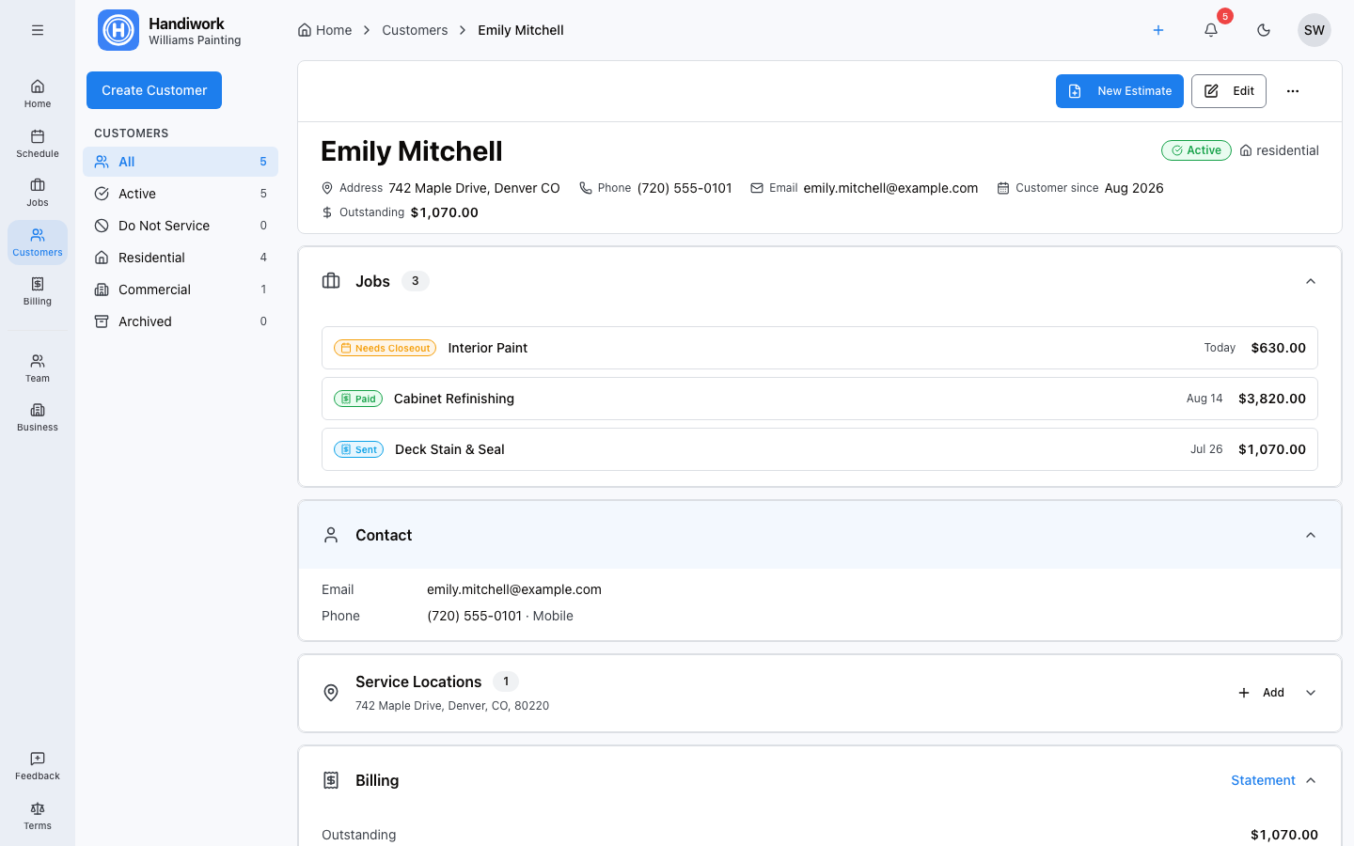Click the green Active status badge
Image resolution: width=1354 pixels, height=846 pixels.
point(1196,150)
